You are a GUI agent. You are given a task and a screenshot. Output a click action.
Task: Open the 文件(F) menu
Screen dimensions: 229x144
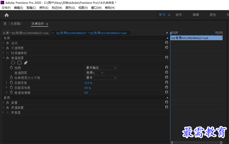click(x=6, y=8)
